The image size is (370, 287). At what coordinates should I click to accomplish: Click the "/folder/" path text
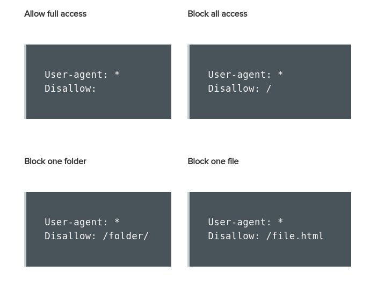pyautogui.click(x=126, y=236)
